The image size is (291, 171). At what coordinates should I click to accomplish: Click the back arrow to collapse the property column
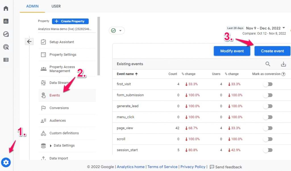pyautogui.click(x=29, y=42)
